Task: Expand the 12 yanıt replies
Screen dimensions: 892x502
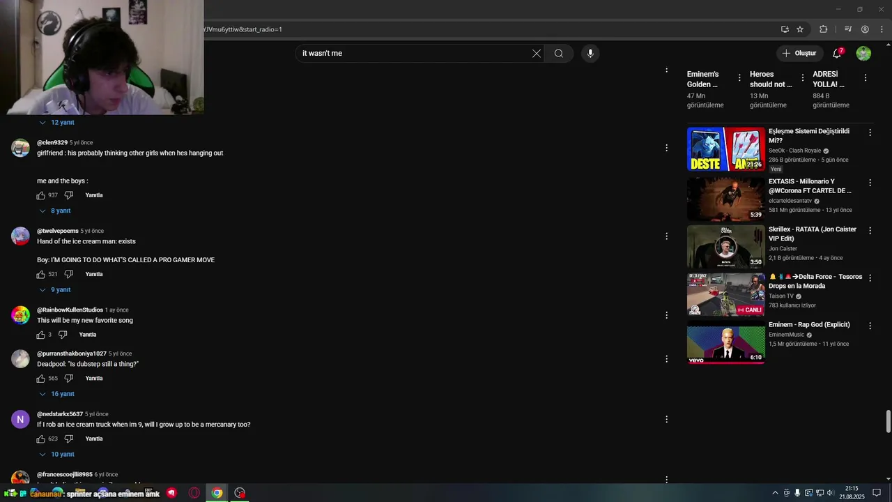Action: (57, 122)
